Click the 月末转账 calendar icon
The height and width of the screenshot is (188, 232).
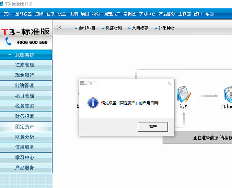(228, 94)
